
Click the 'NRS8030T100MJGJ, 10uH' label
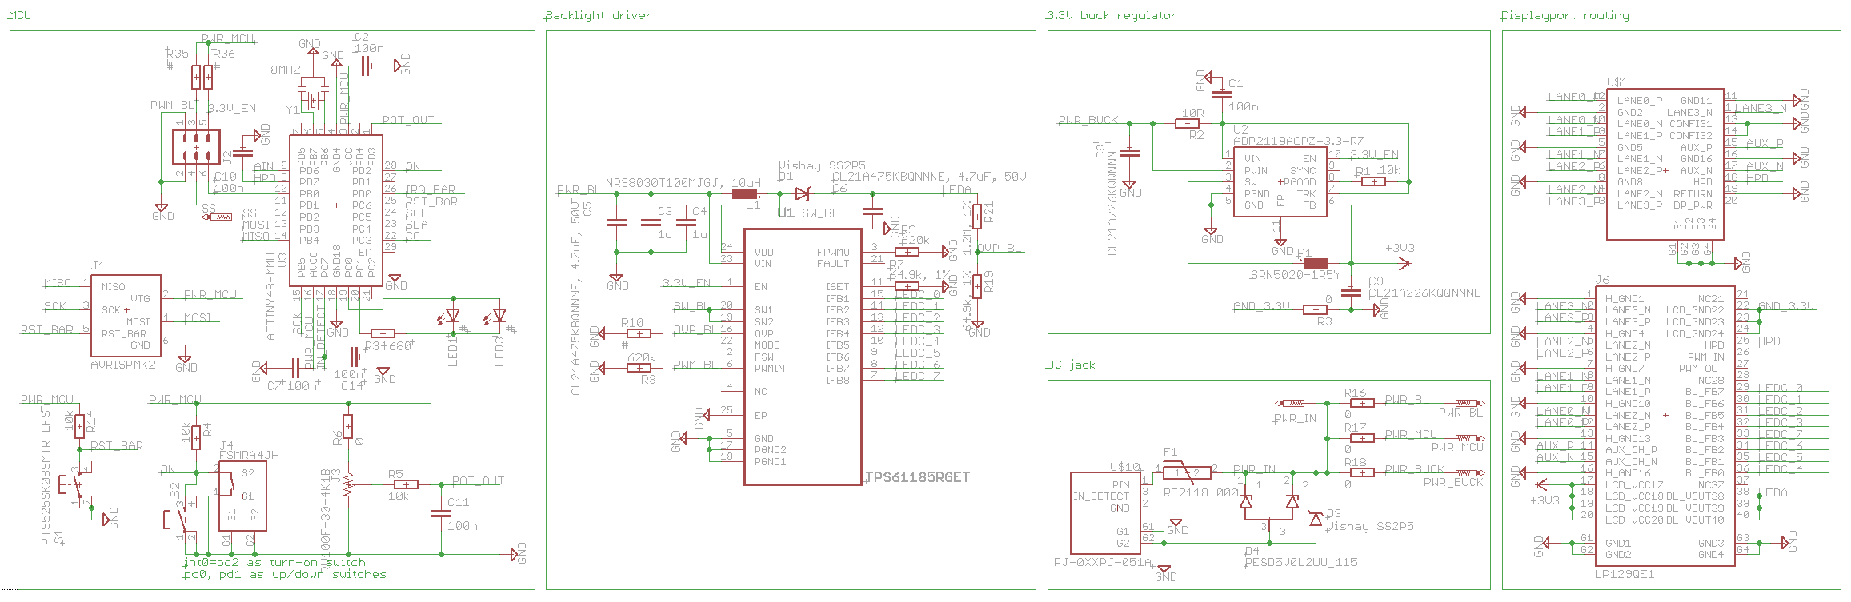pos(683,182)
